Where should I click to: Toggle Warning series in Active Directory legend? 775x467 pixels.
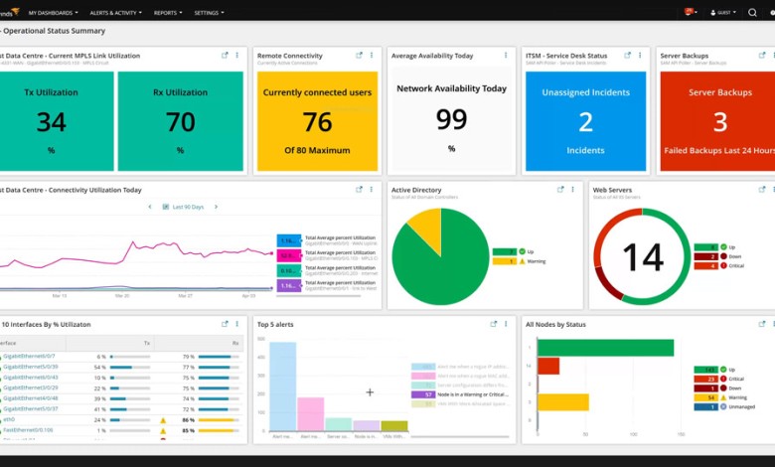click(x=520, y=261)
